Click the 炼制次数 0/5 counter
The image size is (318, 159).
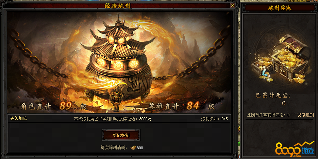(x=214, y=119)
